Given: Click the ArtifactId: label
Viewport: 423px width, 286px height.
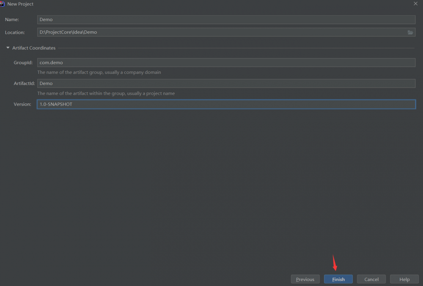Looking at the screenshot, I should 24,83.
